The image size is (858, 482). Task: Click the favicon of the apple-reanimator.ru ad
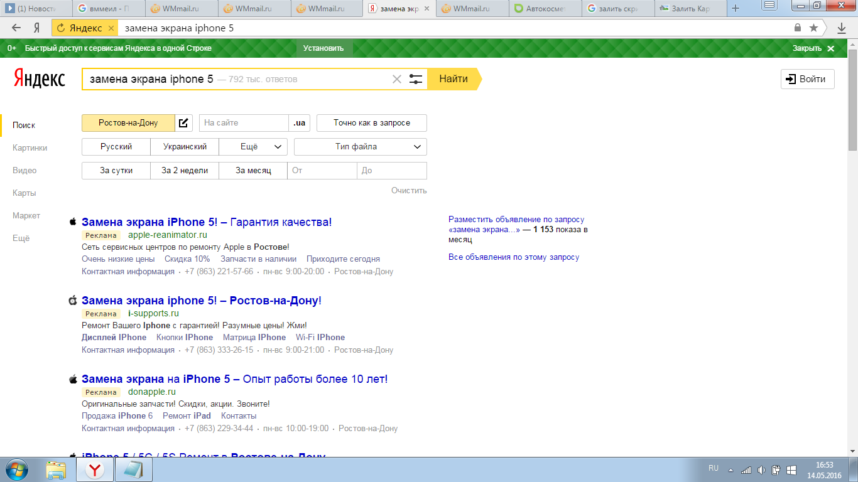[x=73, y=222]
